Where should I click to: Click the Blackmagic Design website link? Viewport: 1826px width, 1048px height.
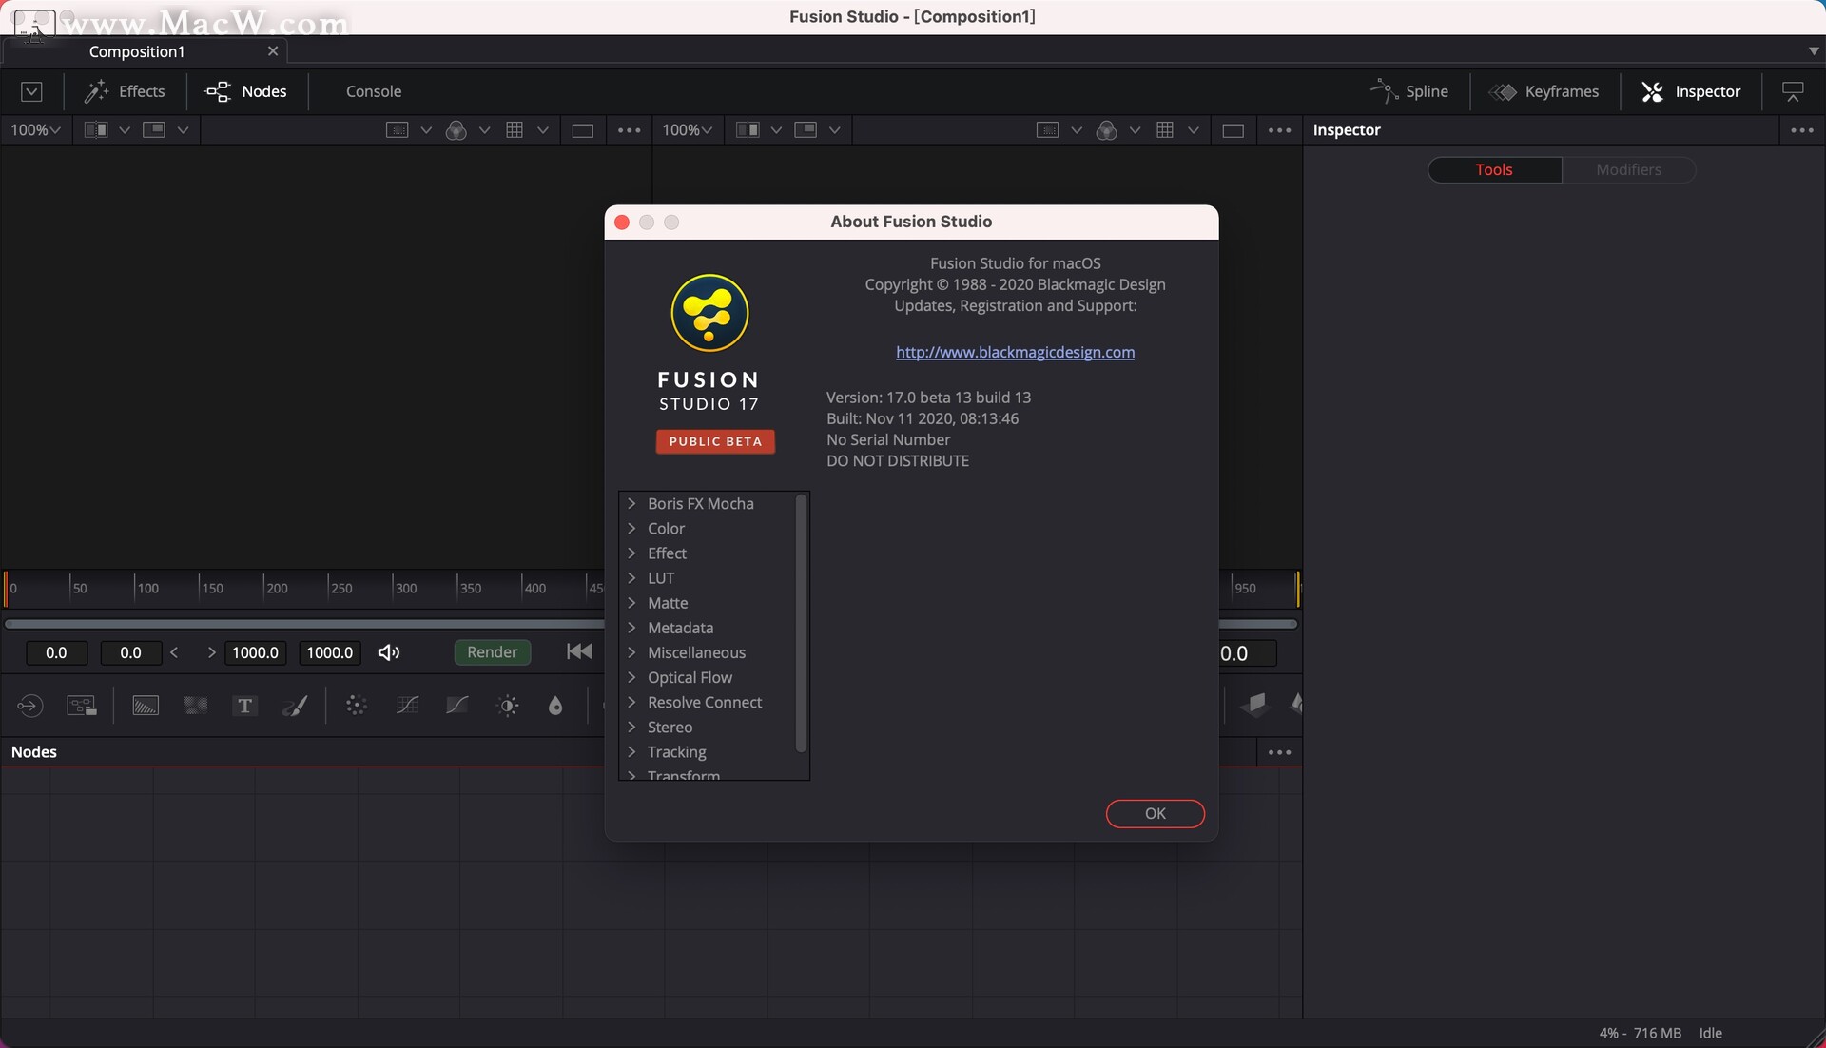1016,352
